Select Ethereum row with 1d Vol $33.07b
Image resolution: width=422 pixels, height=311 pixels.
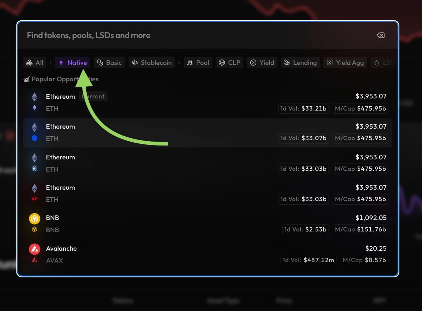207,133
